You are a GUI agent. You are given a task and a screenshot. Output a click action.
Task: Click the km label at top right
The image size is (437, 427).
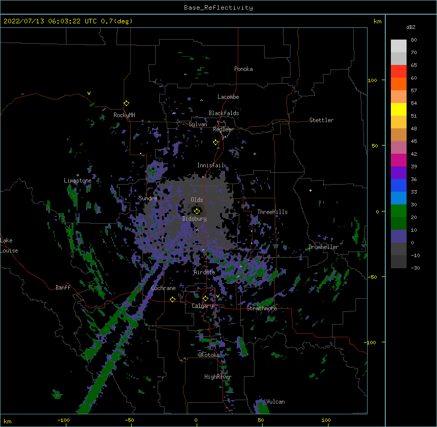pos(378,21)
